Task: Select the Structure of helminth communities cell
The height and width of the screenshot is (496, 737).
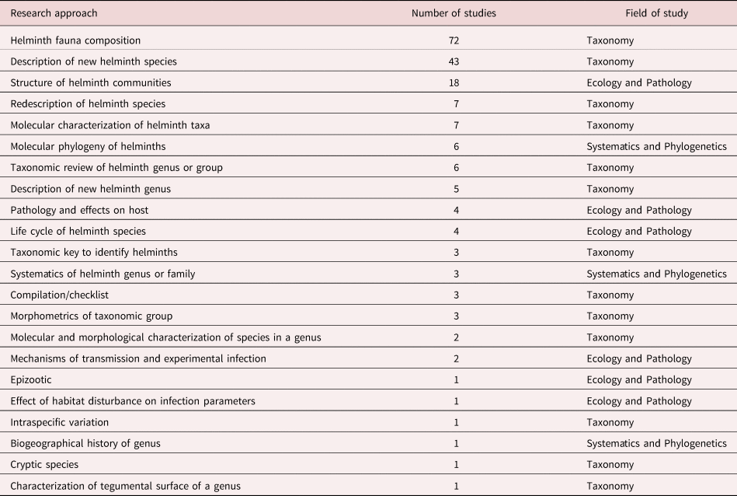Action: [91, 82]
